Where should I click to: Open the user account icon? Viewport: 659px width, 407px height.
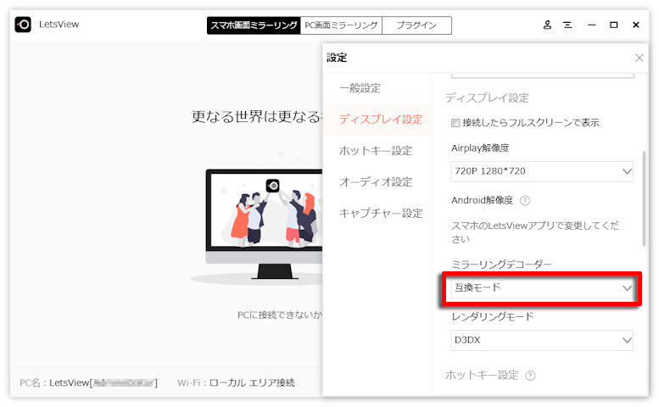click(x=547, y=25)
